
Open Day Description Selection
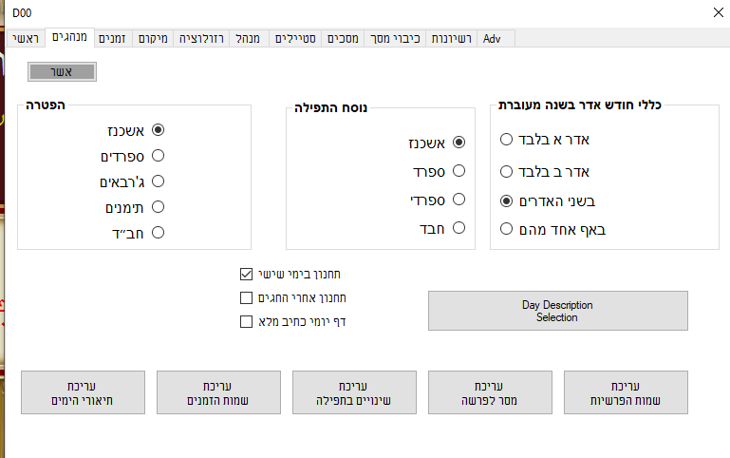point(557,311)
